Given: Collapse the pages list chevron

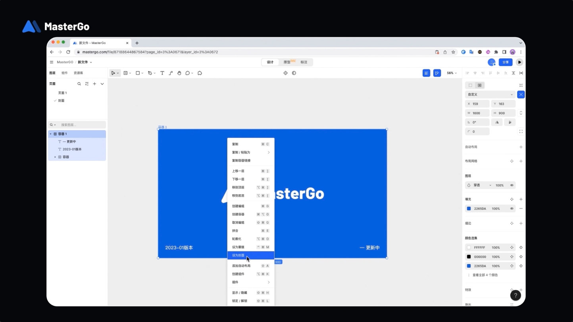Looking at the screenshot, I should [102, 84].
